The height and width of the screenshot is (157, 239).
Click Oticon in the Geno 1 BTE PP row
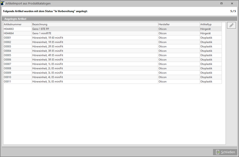163,29
